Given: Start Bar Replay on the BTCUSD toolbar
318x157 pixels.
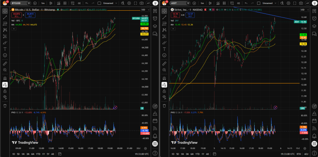Looking at the screenshot, I should pyautogui.click(x=80, y=3).
